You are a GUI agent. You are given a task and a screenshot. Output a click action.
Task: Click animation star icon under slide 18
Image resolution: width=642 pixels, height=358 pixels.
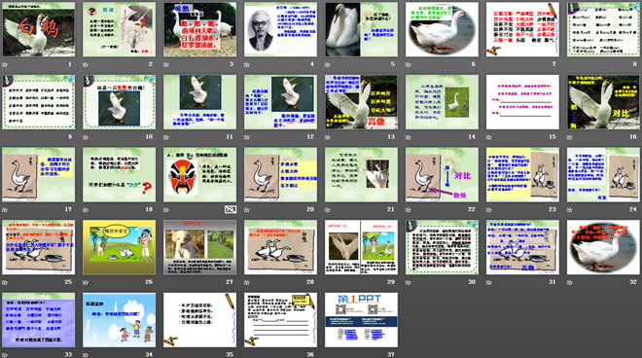pyautogui.click(x=86, y=209)
